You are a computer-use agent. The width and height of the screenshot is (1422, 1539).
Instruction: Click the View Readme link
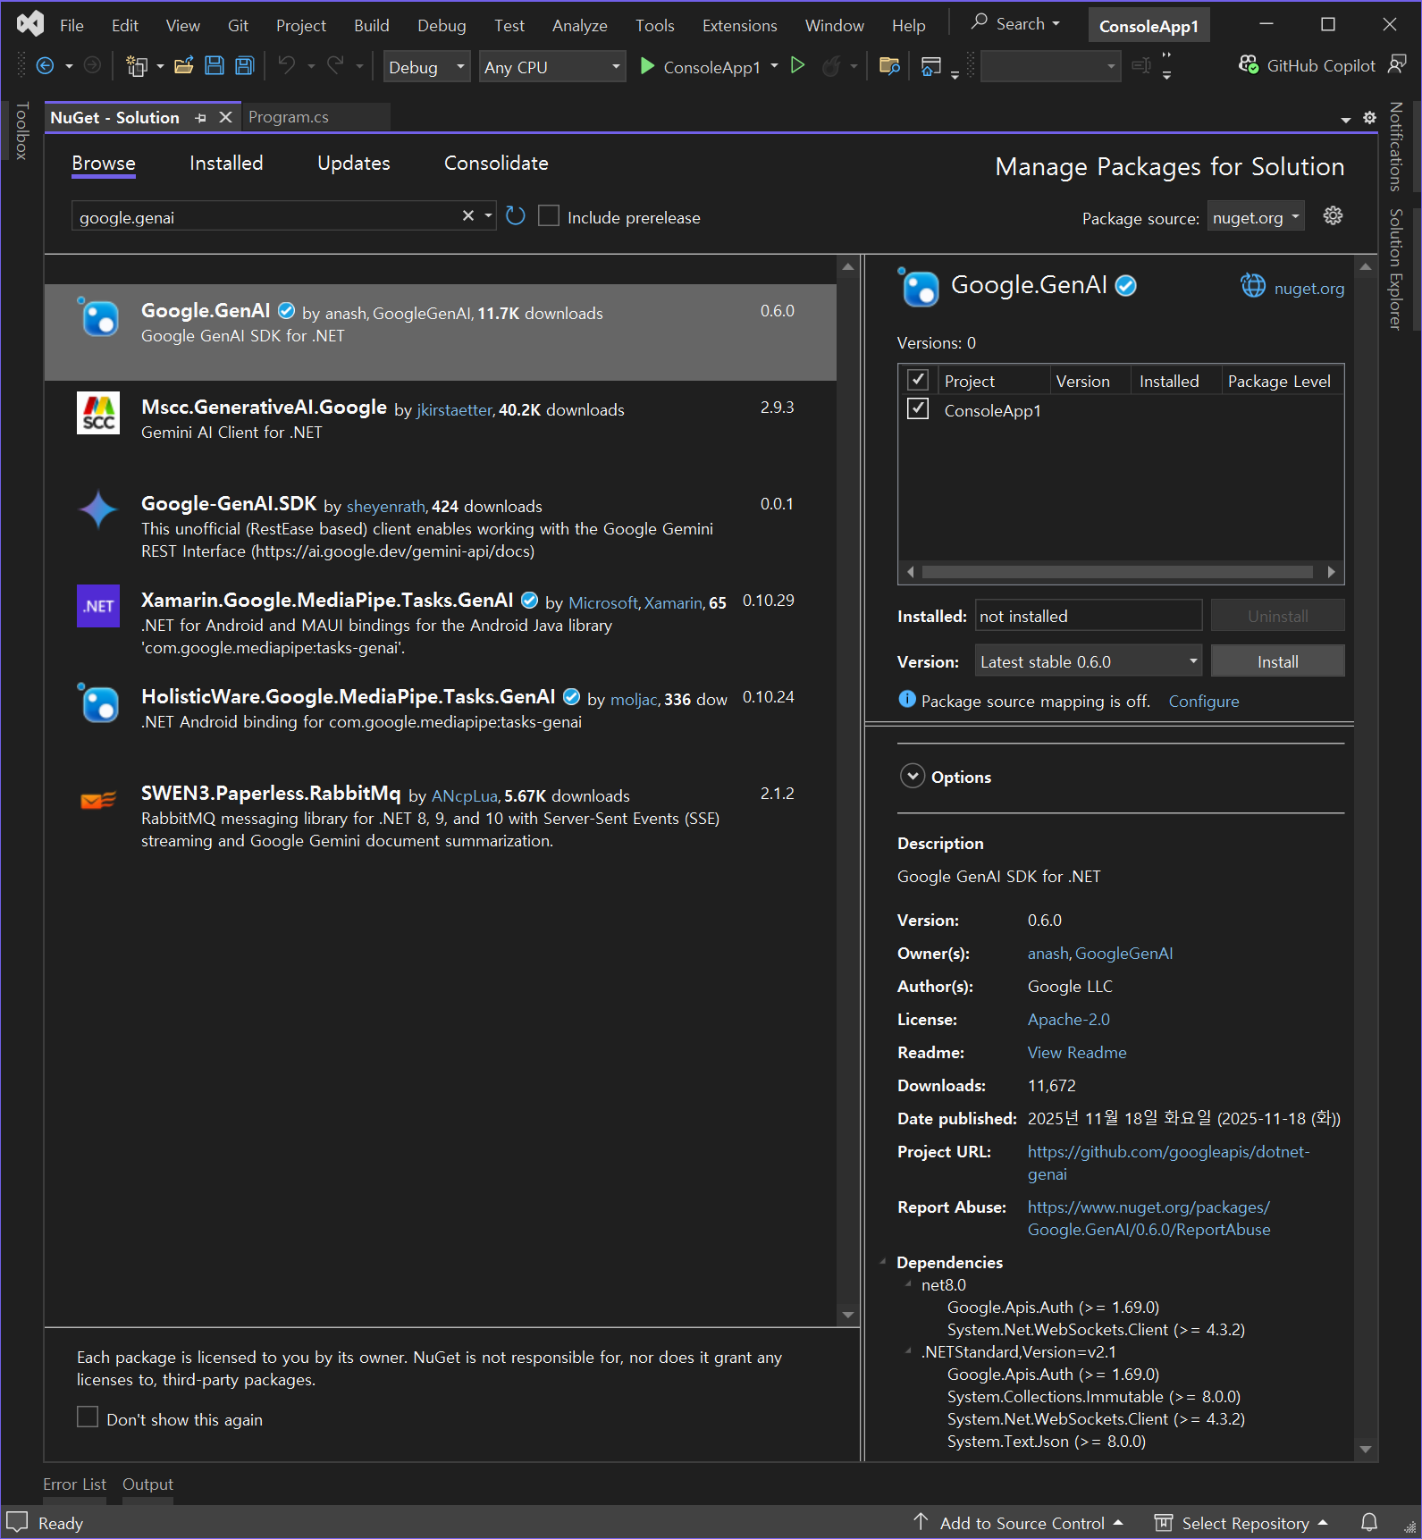(1077, 1052)
